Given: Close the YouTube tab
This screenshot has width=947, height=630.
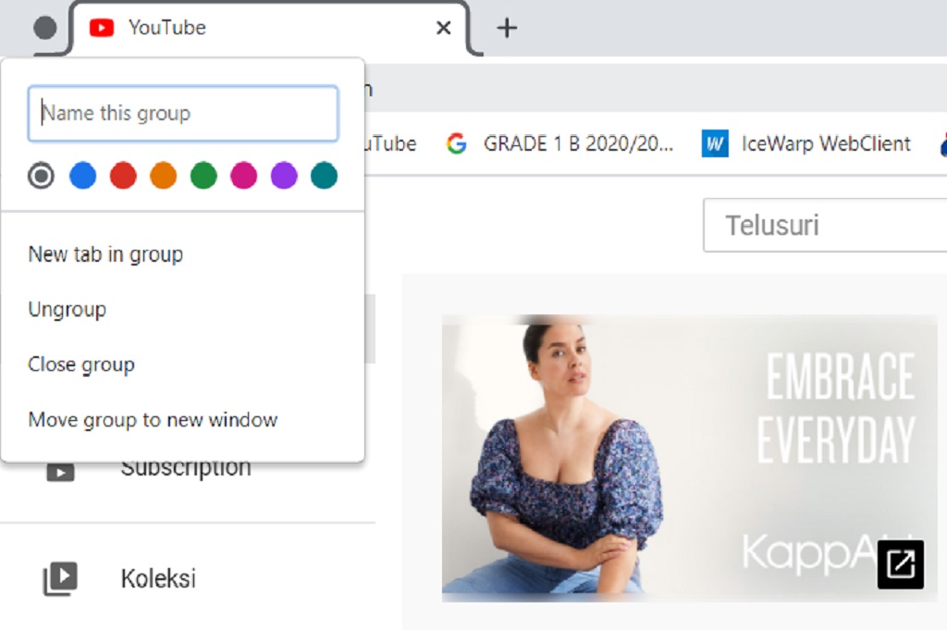Looking at the screenshot, I should tap(443, 28).
